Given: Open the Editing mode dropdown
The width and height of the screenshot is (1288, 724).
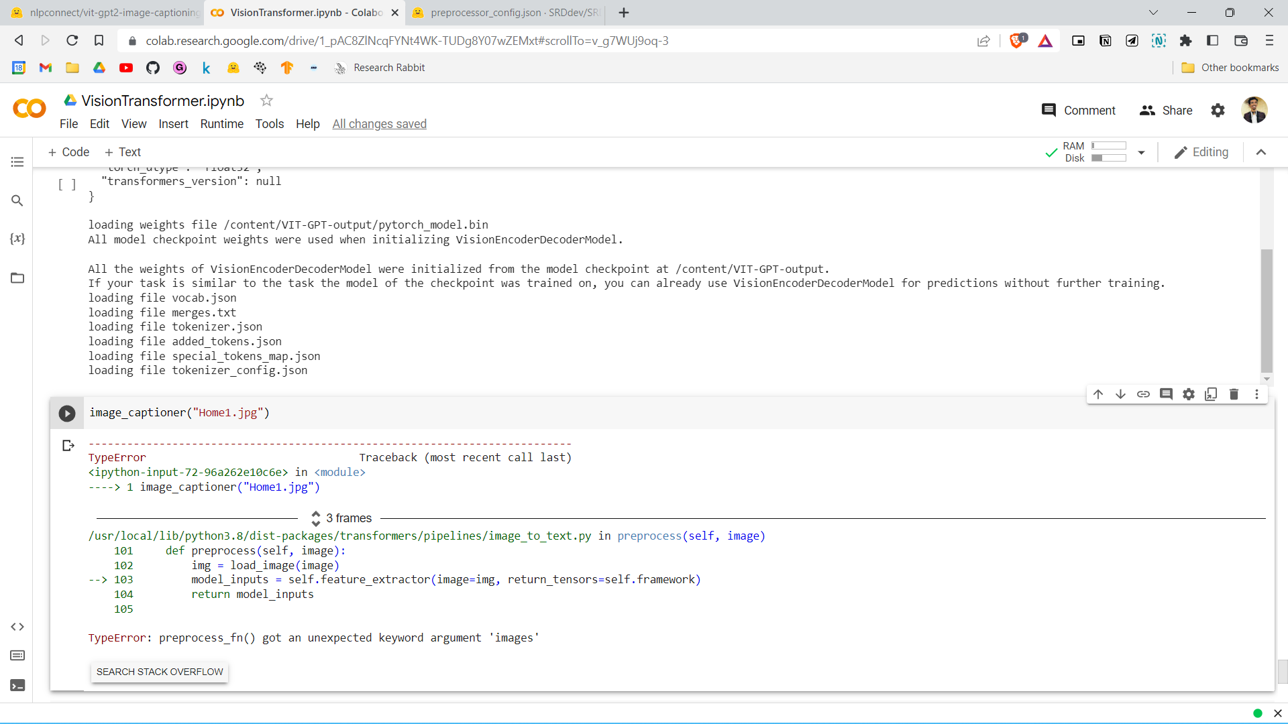Looking at the screenshot, I should (1201, 152).
